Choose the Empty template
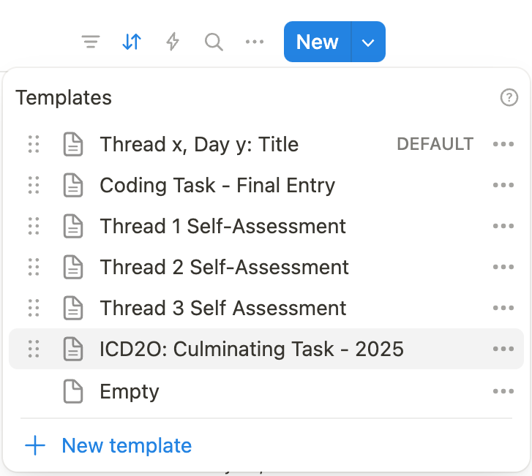Viewport: 532px width, 476px height. [130, 392]
